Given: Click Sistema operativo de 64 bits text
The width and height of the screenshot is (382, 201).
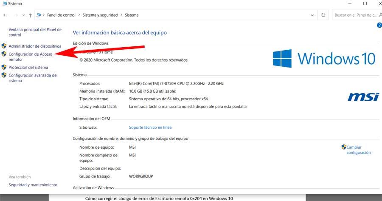Looking at the screenshot, I should click(169, 99).
